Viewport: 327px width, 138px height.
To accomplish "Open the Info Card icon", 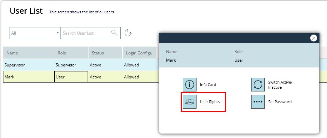I will coord(190,85).
